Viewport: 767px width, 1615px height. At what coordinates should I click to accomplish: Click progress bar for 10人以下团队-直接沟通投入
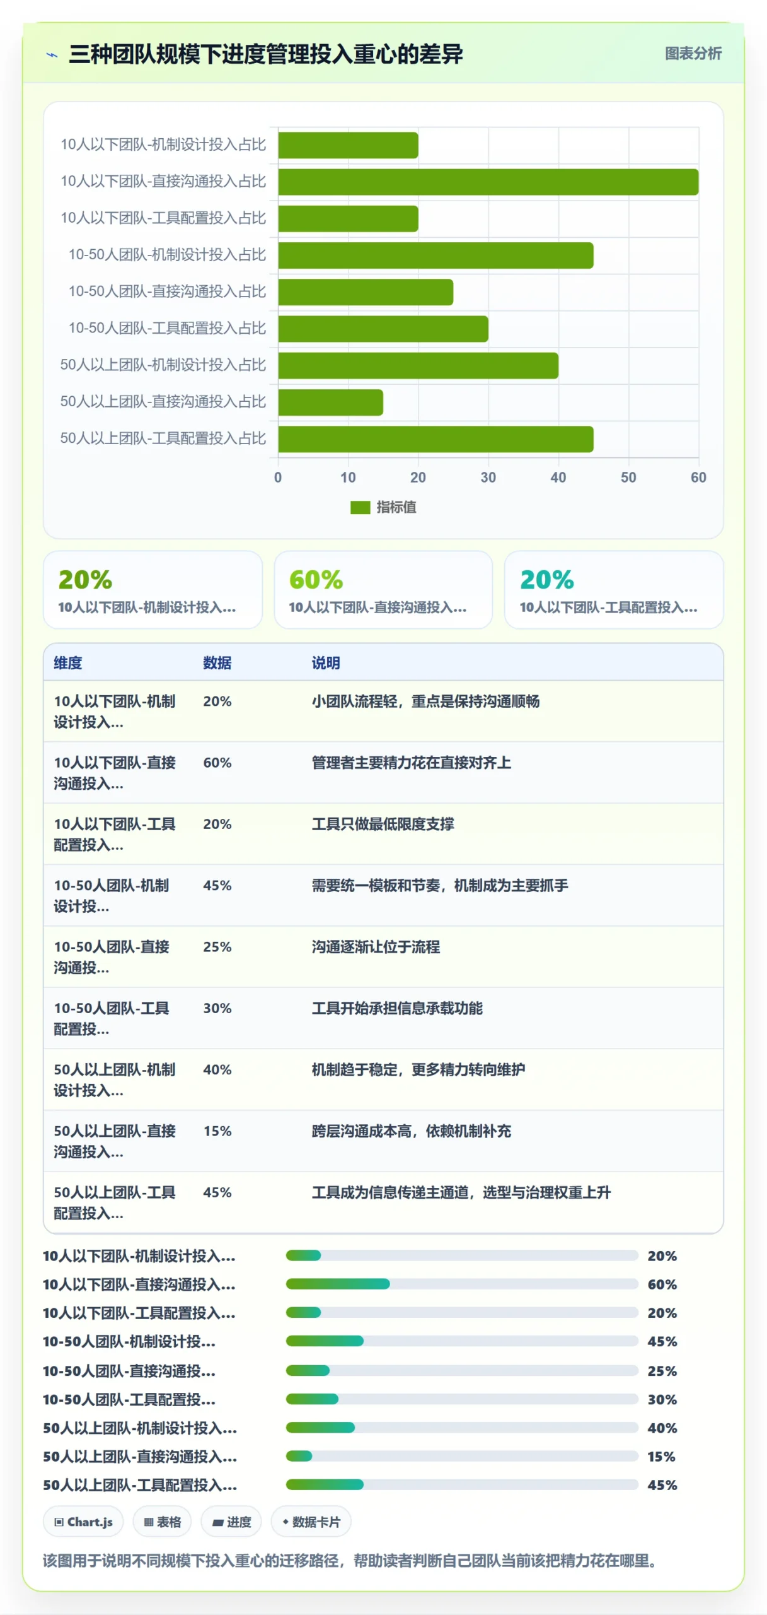click(x=462, y=1284)
